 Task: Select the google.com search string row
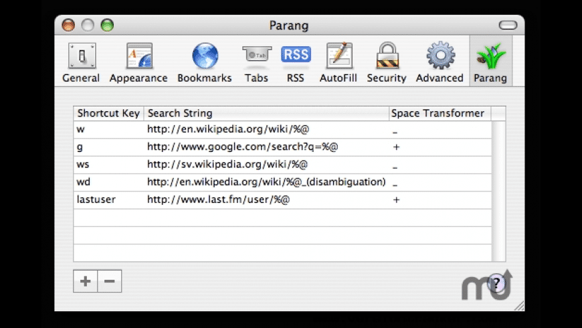[x=242, y=147]
